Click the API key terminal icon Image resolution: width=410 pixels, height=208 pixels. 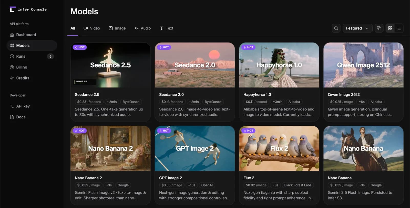[x=12, y=106]
